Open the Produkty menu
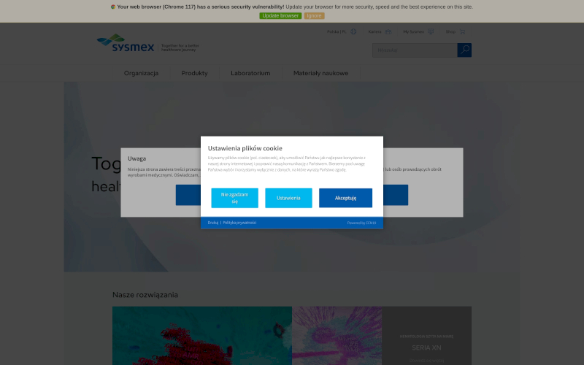This screenshot has width=584, height=365. tap(195, 73)
